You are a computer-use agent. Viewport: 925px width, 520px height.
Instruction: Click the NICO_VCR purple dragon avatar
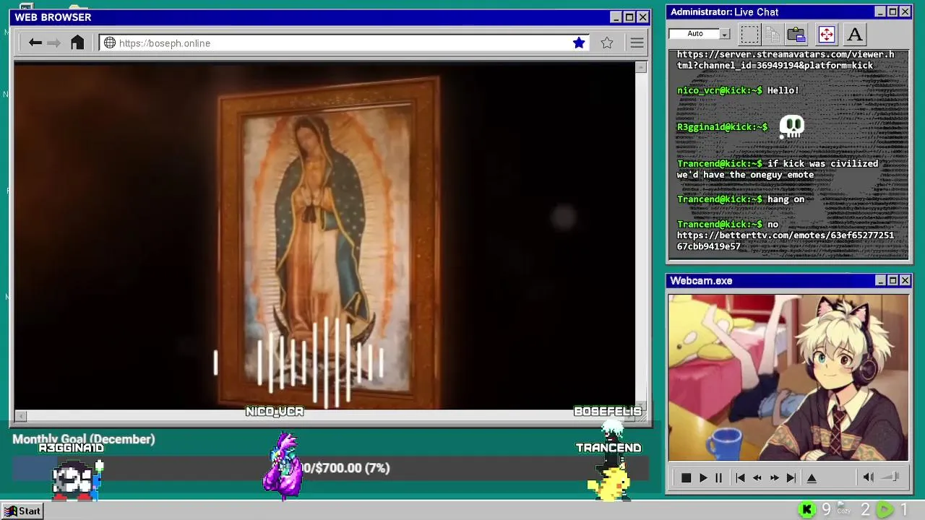click(283, 466)
